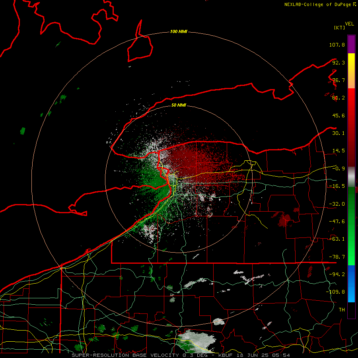Click the large gray echo at bottom center
This screenshot has height=358, width=358.
pyautogui.click(x=197, y=341)
